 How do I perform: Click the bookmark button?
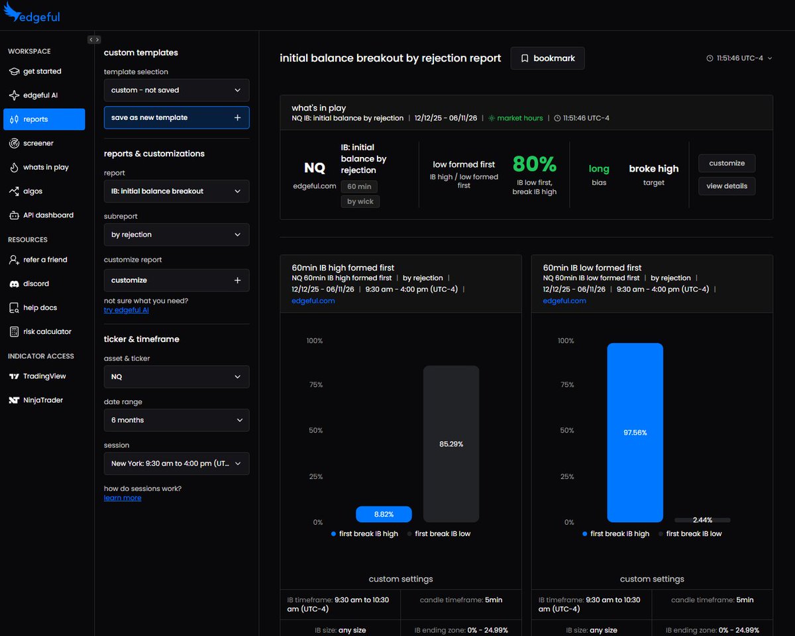(x=547, y=58)
